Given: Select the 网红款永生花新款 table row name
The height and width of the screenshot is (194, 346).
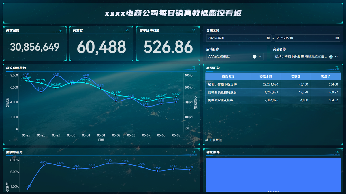Looking at the screenshot, I should (221, 100).
